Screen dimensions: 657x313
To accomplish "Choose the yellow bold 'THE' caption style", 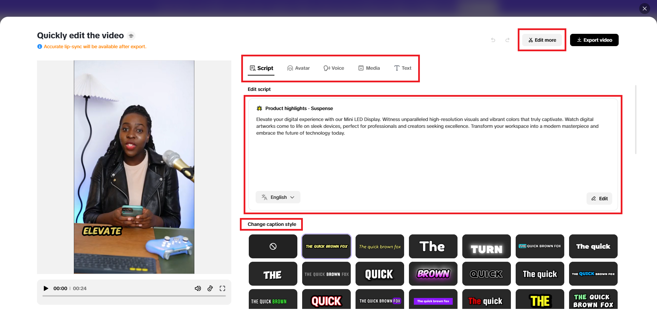I will tap(540, 300).
